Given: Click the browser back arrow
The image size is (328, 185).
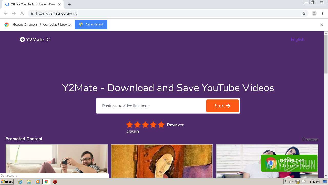Looking at the screenshot, I should (x=6, y=13).
